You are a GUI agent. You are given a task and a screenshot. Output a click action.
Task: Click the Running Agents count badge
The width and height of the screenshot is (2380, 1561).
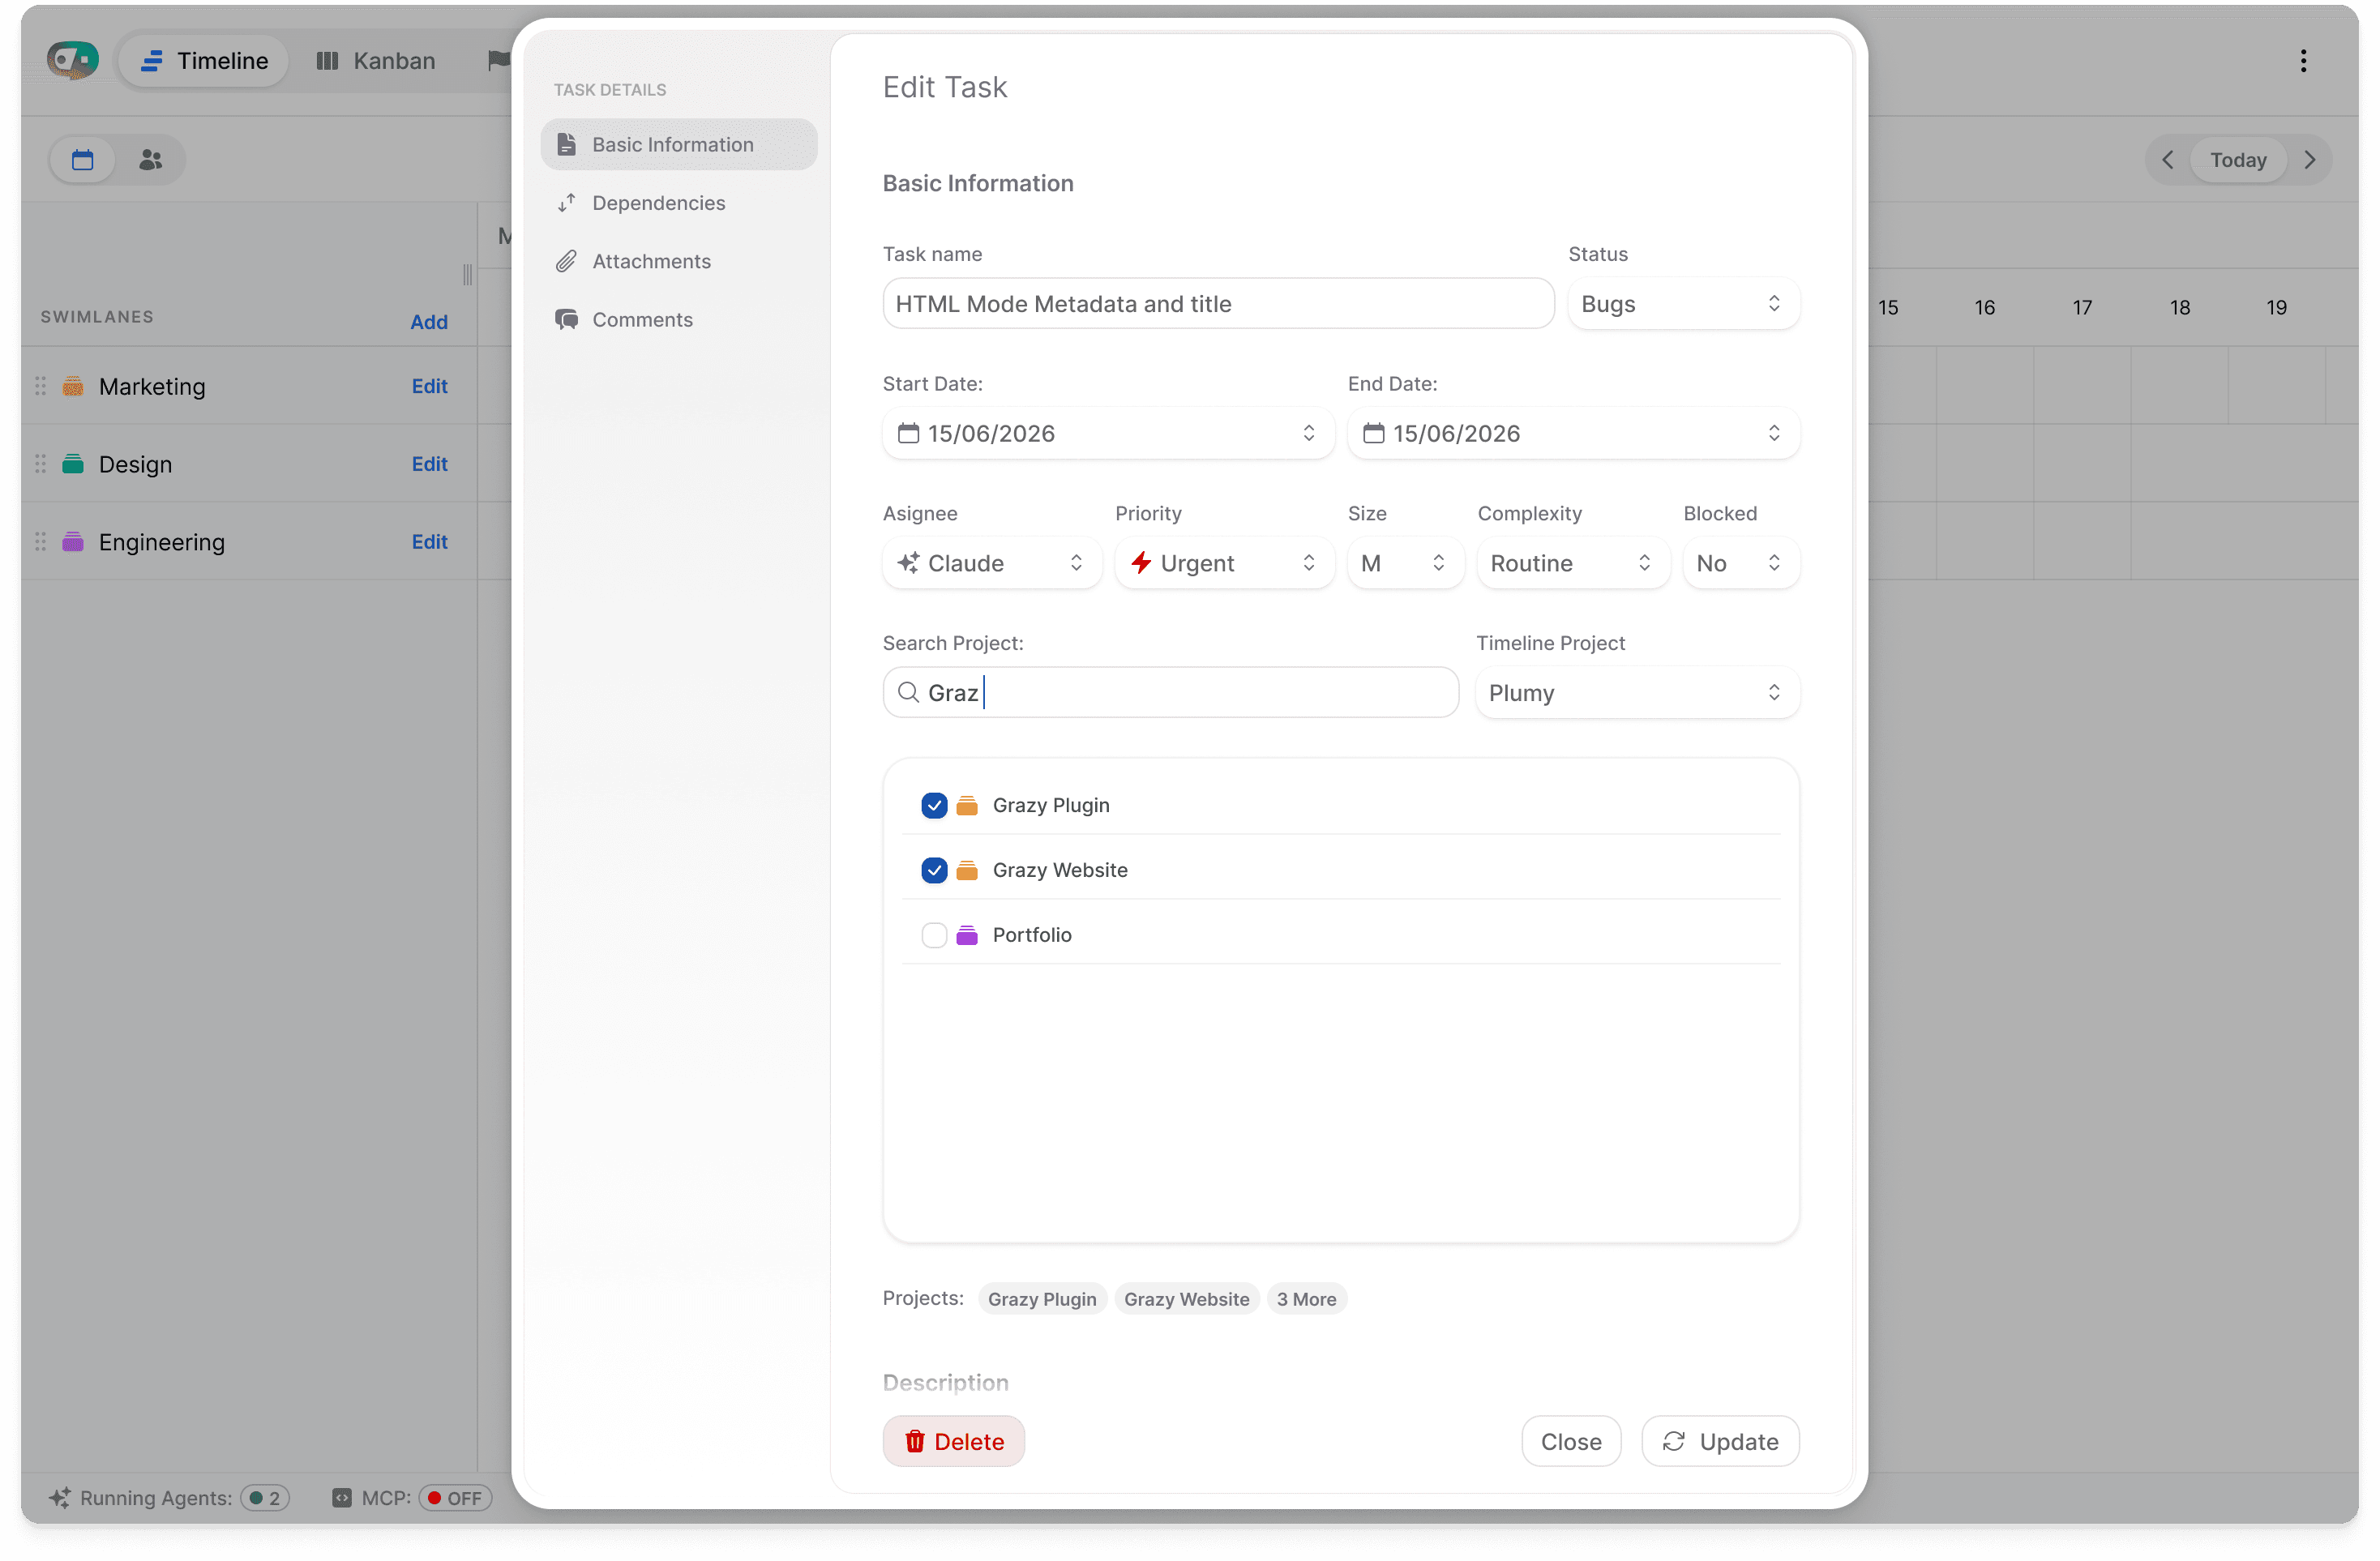[x=265, y=1497]
